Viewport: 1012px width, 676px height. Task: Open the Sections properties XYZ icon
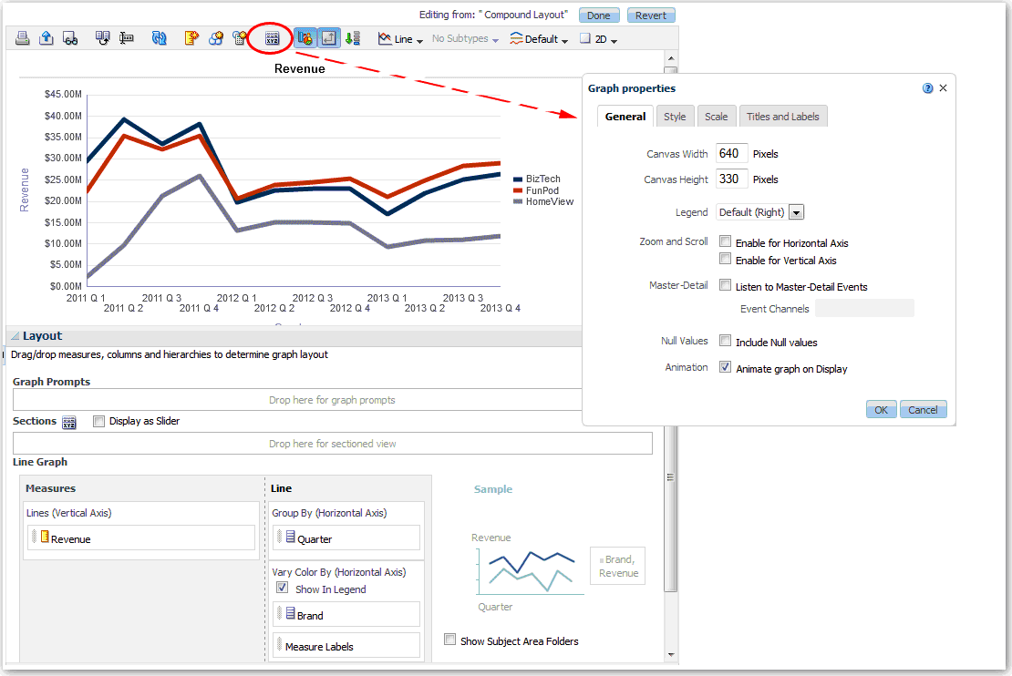69,423
